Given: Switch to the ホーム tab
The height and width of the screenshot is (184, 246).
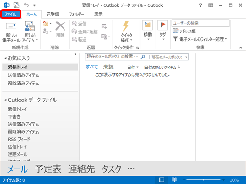Looking at the screenshot, I should tap(32, 15).
